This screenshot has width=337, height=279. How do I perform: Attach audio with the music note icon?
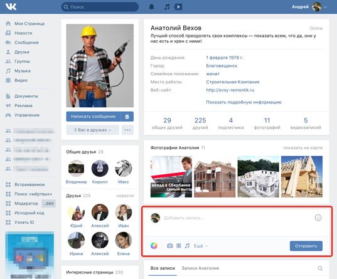click(187, 246)
